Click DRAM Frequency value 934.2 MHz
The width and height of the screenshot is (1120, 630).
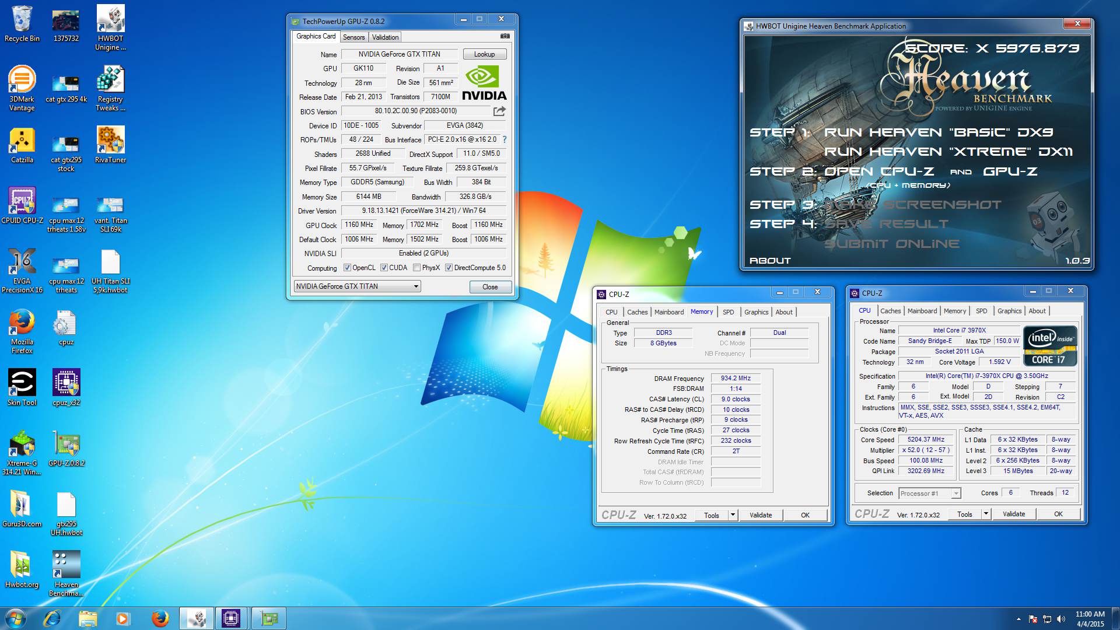736,378
